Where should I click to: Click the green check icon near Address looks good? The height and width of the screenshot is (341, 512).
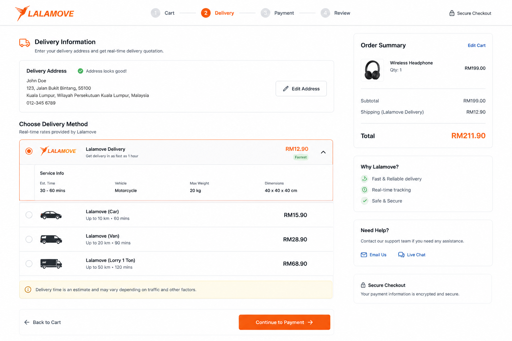[x=80, y=71]
